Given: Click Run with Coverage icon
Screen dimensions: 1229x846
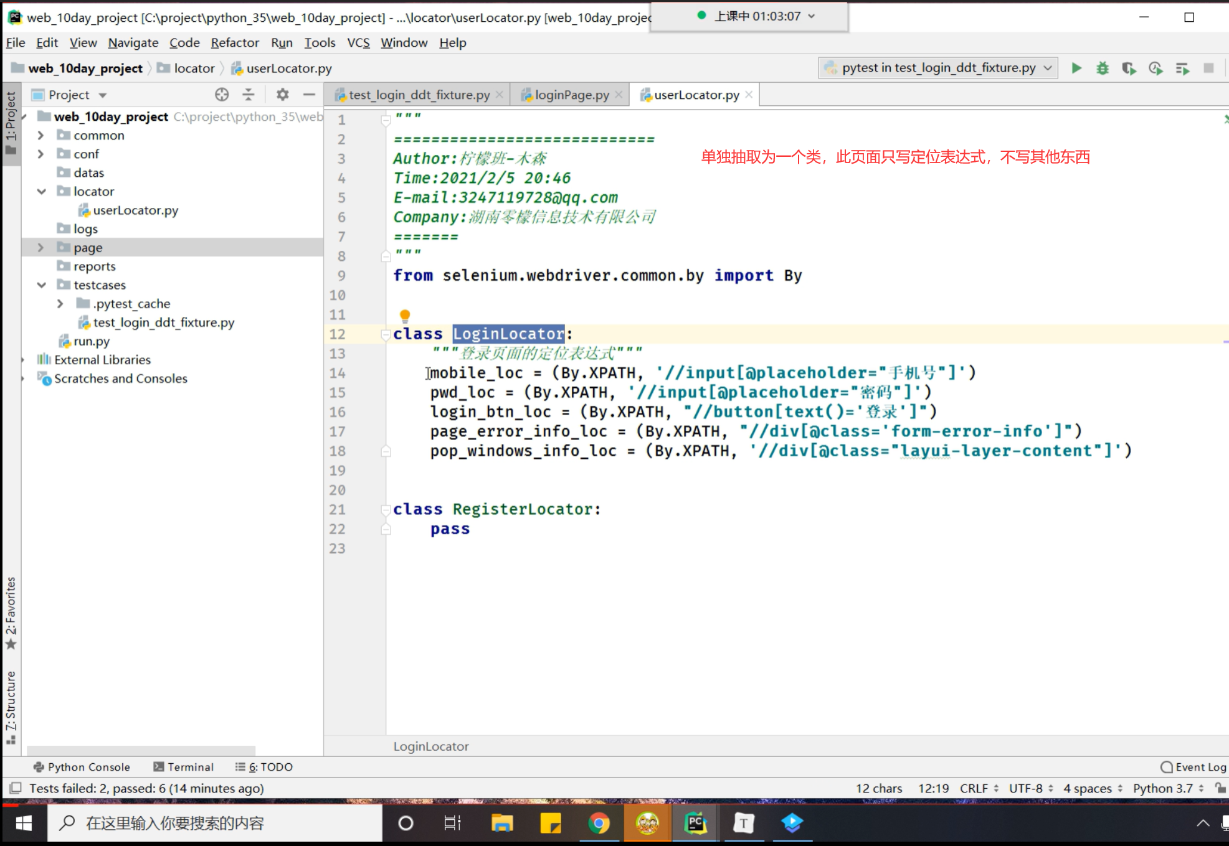Looking at the screenshot, I should pos(1129,68).
